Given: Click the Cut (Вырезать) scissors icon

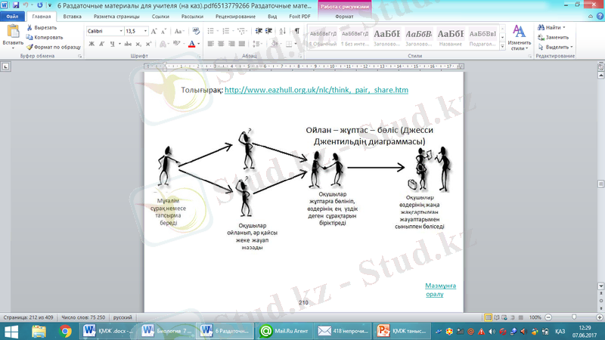Looking at the screenshot, I should 29,27.
